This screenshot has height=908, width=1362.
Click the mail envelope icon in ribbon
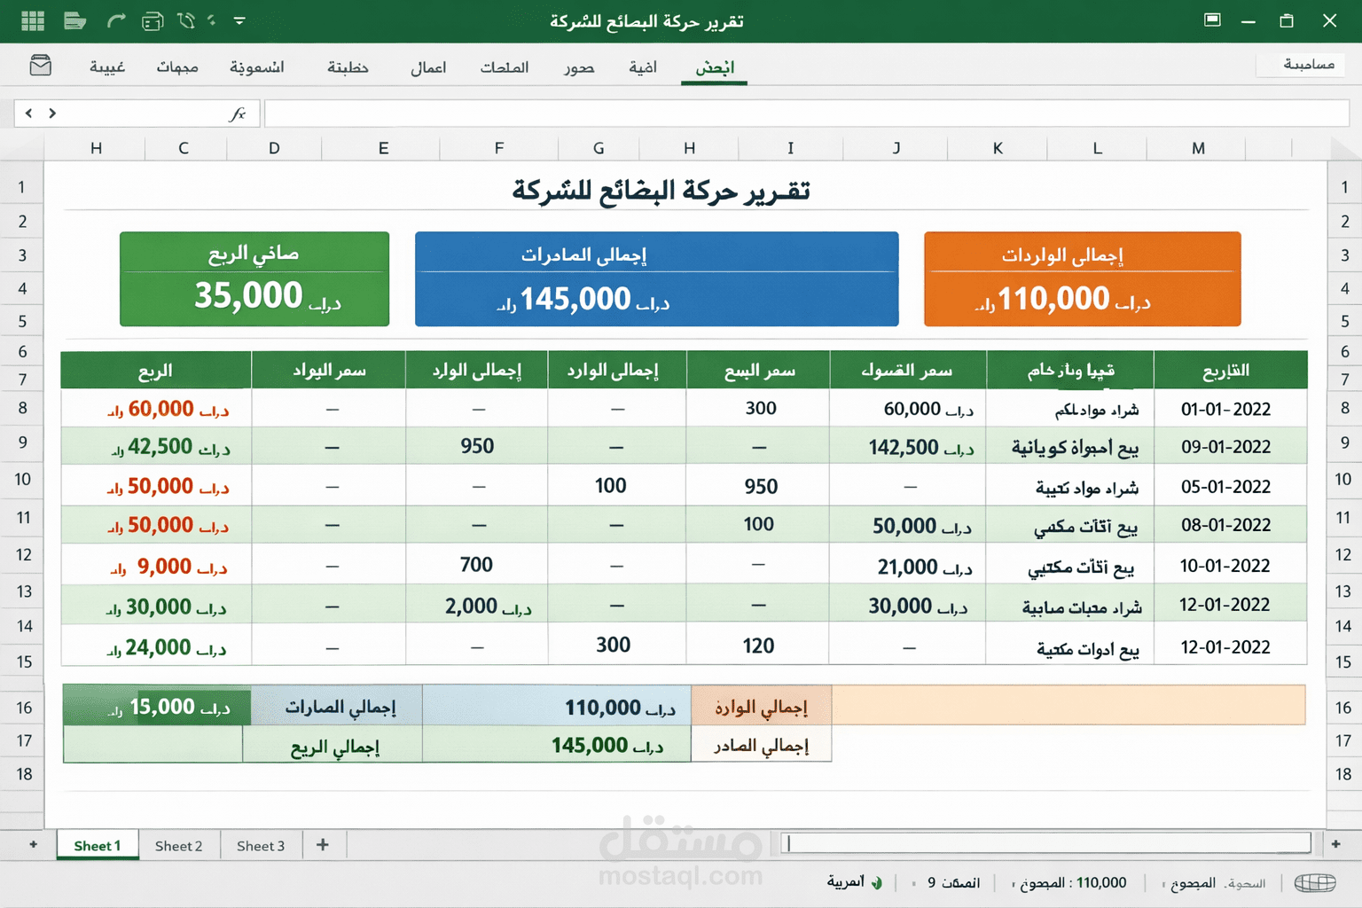click(41, 66)
